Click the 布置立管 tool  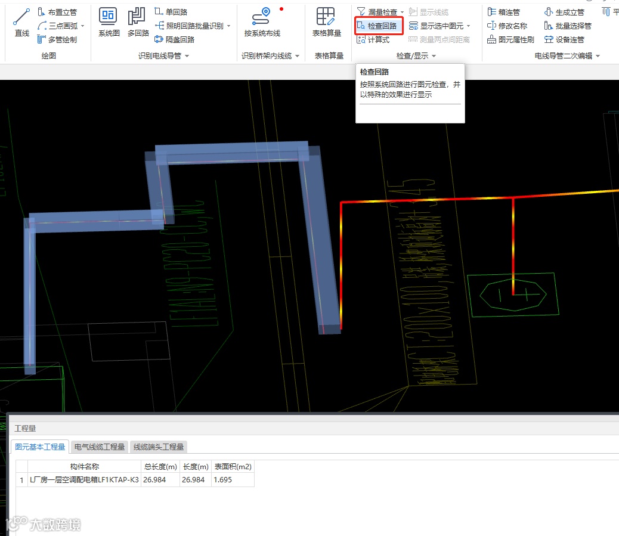click(x=57, y=13)
